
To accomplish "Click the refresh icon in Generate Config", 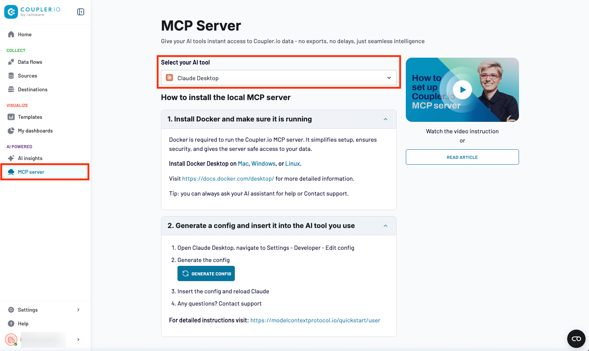I will pyautogui.click(x=185, y=273).
